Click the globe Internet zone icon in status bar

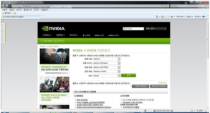click(x=155, y=111)
